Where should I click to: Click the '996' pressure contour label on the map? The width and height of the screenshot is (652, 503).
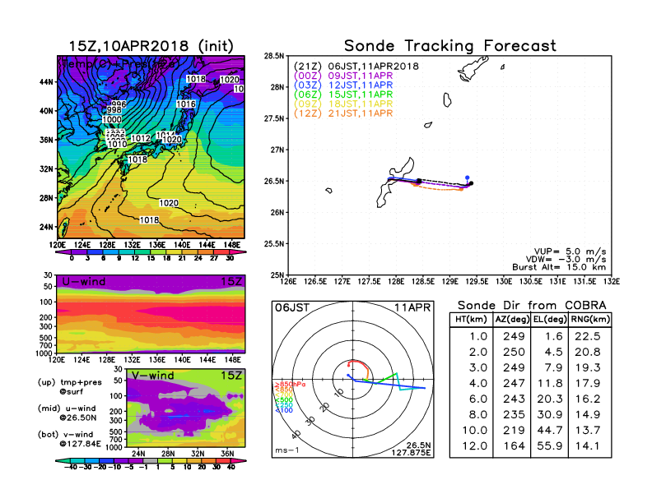119,104
